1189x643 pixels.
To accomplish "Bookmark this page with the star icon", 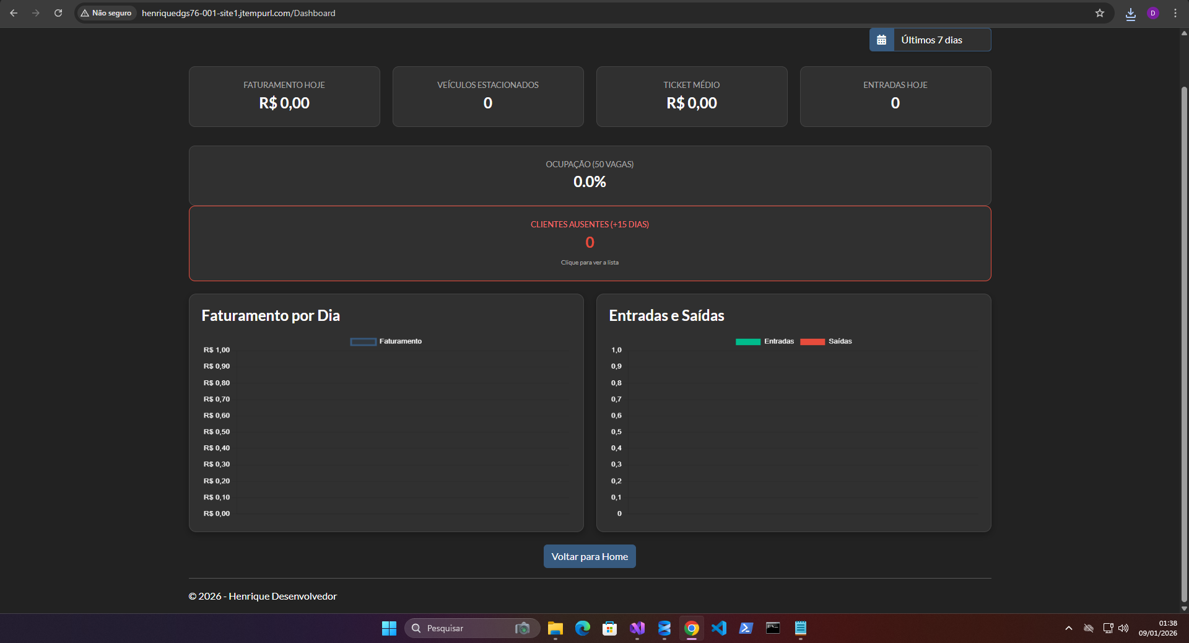I will pos(1100,13).
